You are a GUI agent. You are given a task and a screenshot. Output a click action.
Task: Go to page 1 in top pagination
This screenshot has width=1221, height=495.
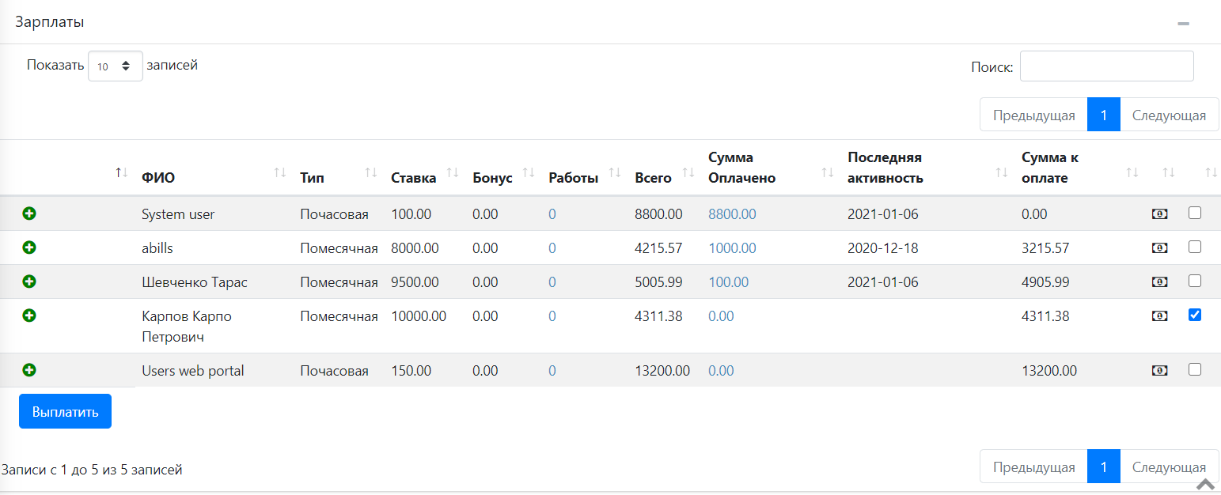coord(1103,115)
